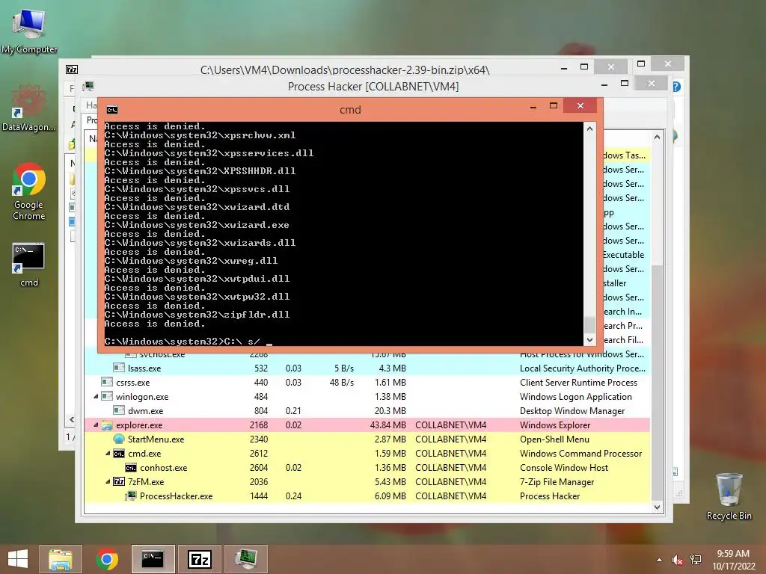Click Client Server Runtime Process description

coord(578,382)
